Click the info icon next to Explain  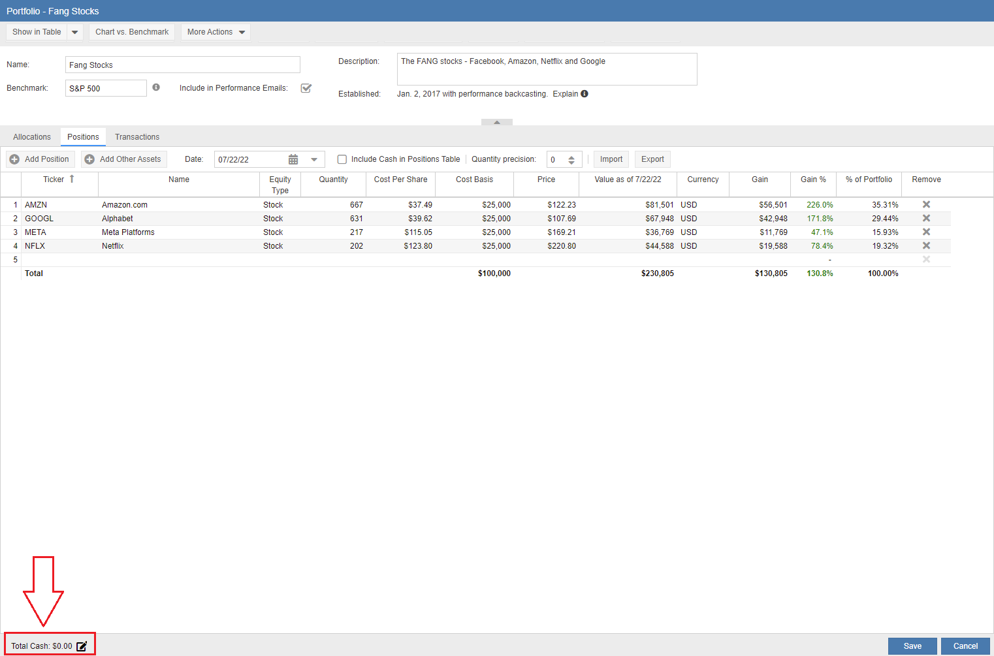click(585, 94)
